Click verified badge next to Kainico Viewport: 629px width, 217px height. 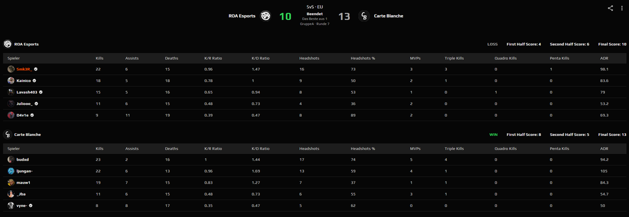35,81
